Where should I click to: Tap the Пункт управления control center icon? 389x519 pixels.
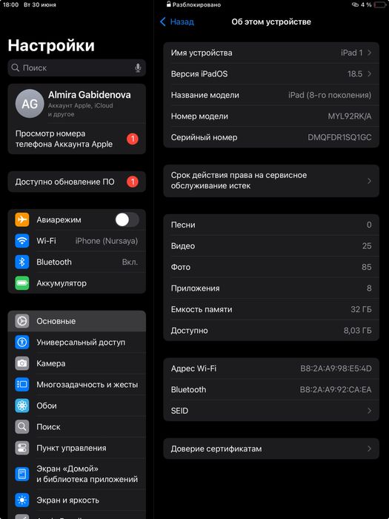[x=22, y=448]
